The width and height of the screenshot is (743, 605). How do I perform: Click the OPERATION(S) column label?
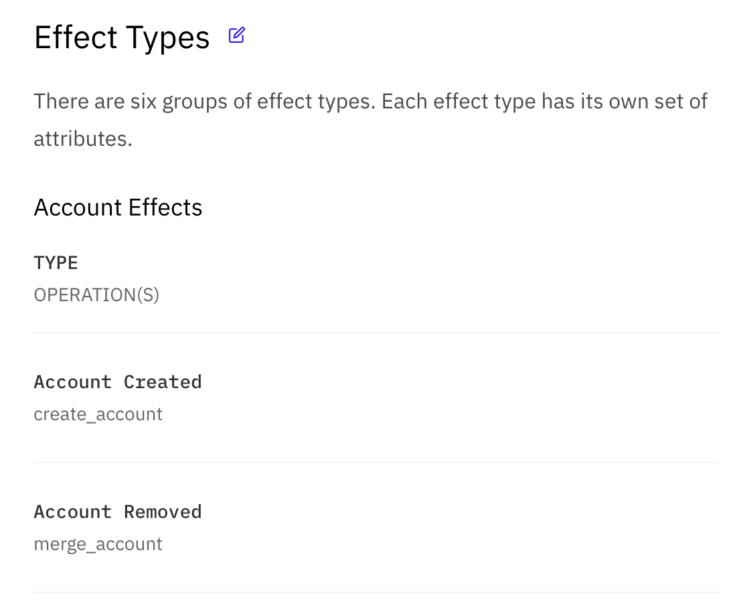click(x=96, y=295)
